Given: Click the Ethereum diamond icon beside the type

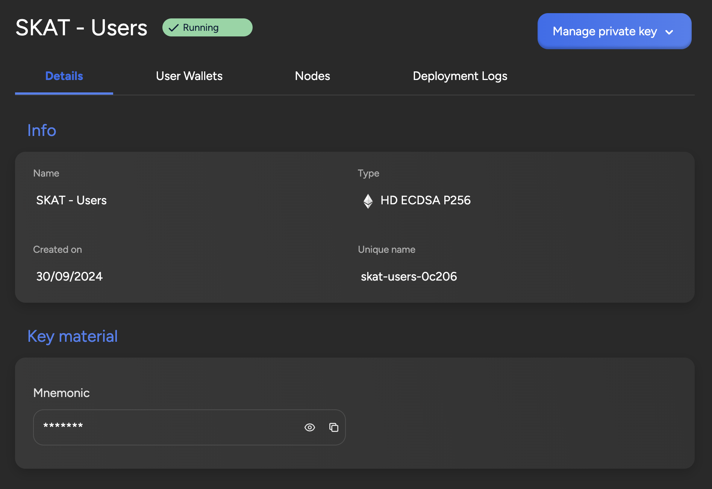Looking at the screenshot, I should 368,201.
